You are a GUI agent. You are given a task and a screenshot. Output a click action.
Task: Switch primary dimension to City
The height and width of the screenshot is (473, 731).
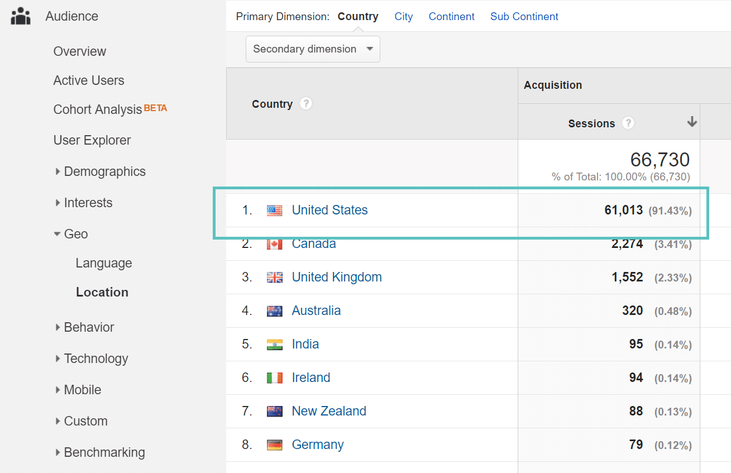click(x=404, y=16)
